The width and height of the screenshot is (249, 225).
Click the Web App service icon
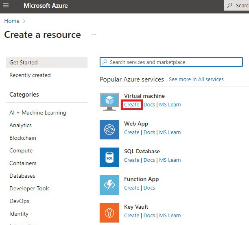[x=109, y=130]
